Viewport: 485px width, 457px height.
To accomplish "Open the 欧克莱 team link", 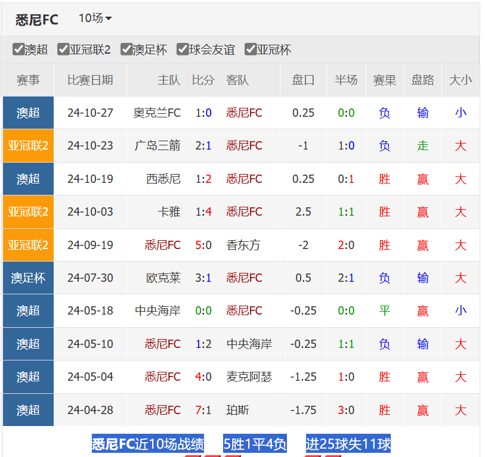I will (x=163, y=278).
